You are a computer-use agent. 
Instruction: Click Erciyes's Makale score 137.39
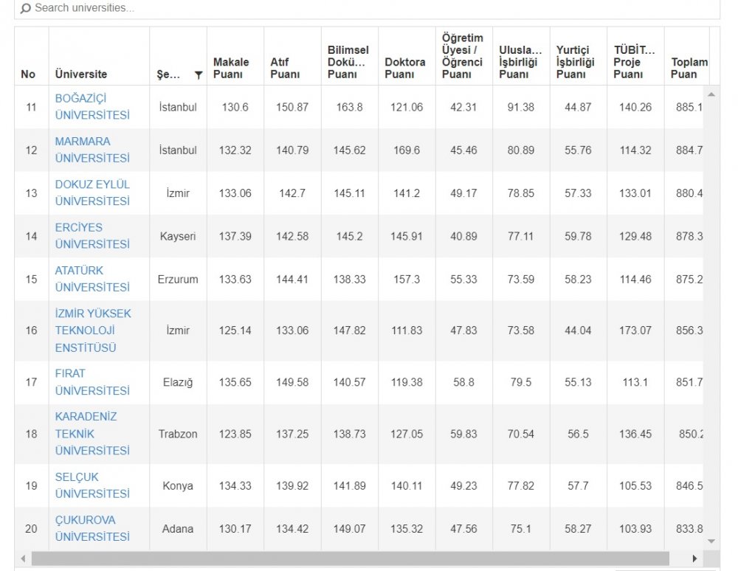235,236
